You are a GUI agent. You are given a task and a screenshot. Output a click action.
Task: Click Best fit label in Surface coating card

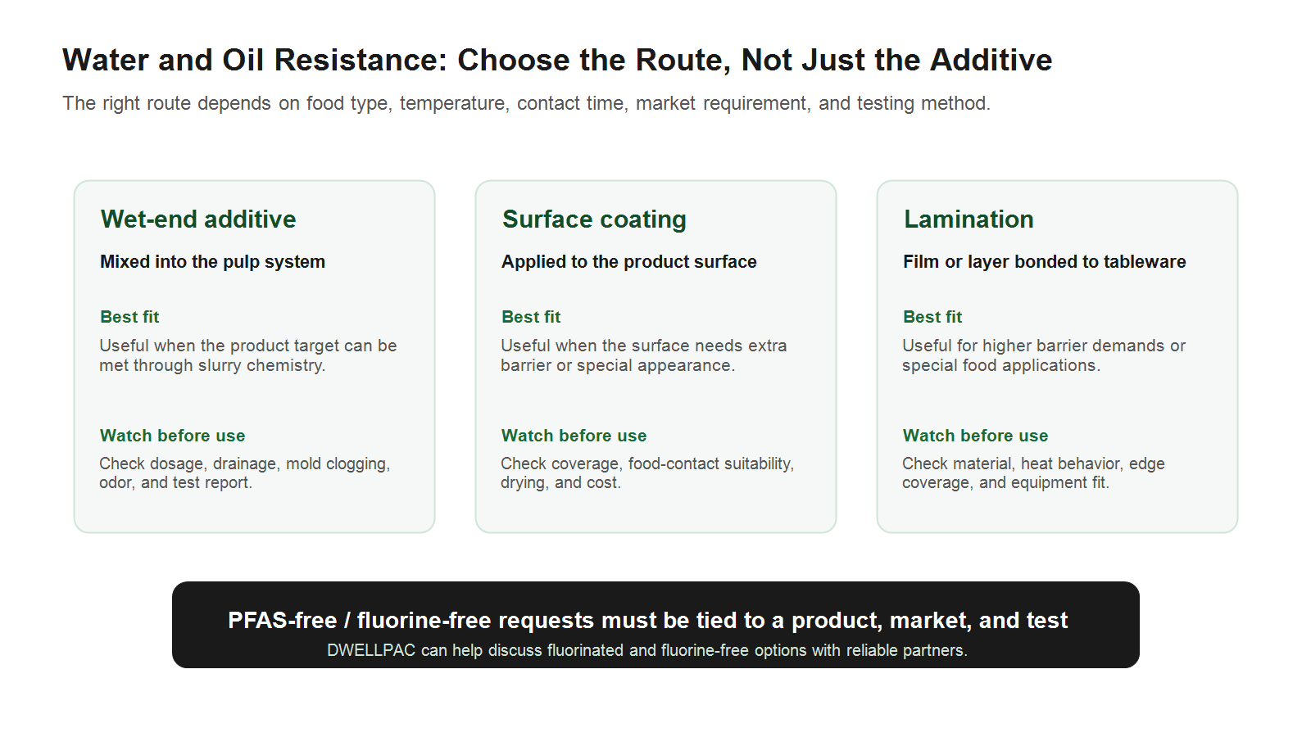tap(531, 317)
